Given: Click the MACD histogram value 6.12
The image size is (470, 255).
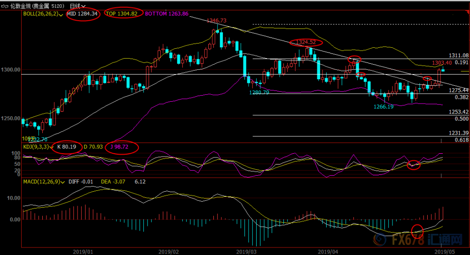Looking at the screenshot, I should click(x=140, y=181).
